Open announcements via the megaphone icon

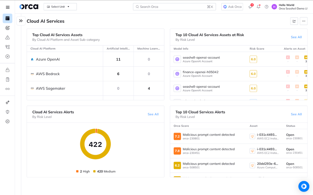250,7
